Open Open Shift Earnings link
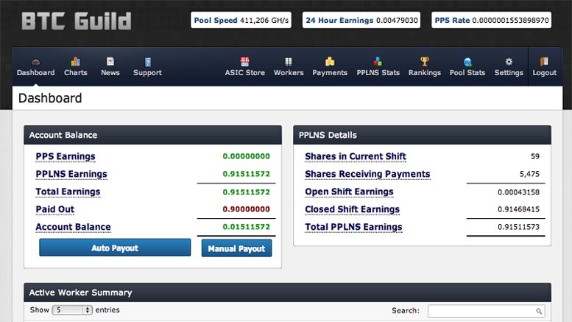The width and height of the screenshot is (572, 322). pos(350,192)
